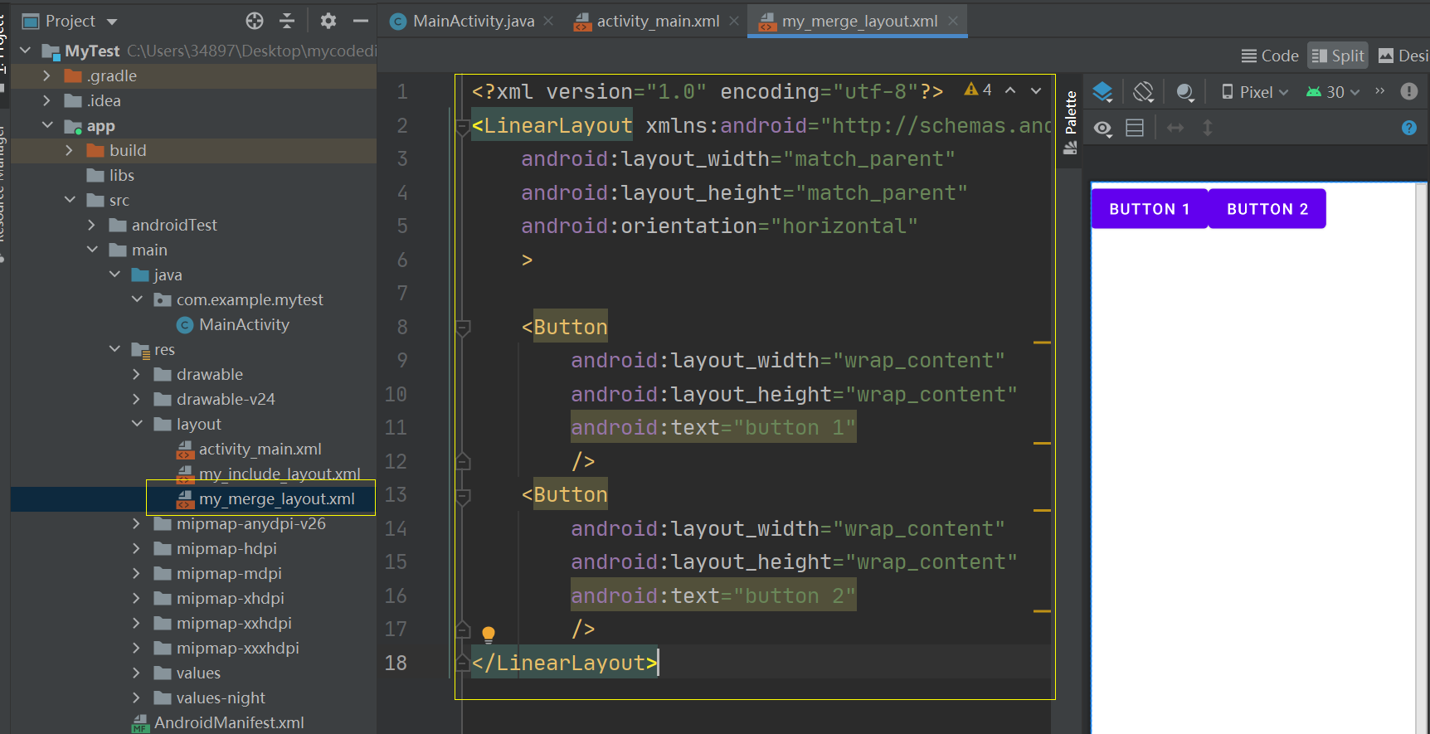This screenshot has width=1430, height=734.
Task: Hide the Project tool window
Action: (x=361, y=21)
